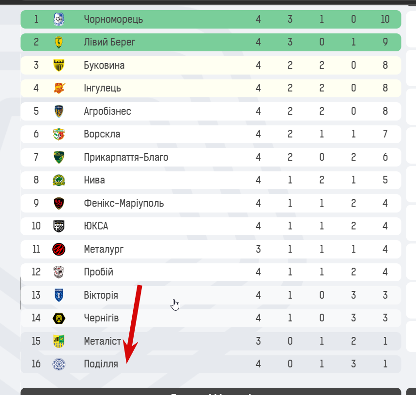
Task: Open the Прикарпаття-Благо team logo
Action: (59, 157)
